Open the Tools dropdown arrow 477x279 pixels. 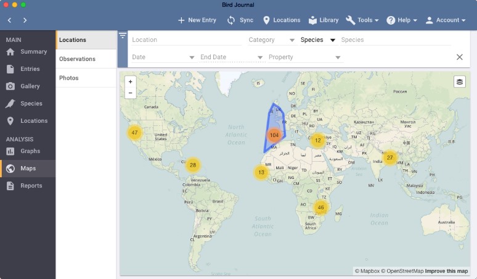[377, 20]
